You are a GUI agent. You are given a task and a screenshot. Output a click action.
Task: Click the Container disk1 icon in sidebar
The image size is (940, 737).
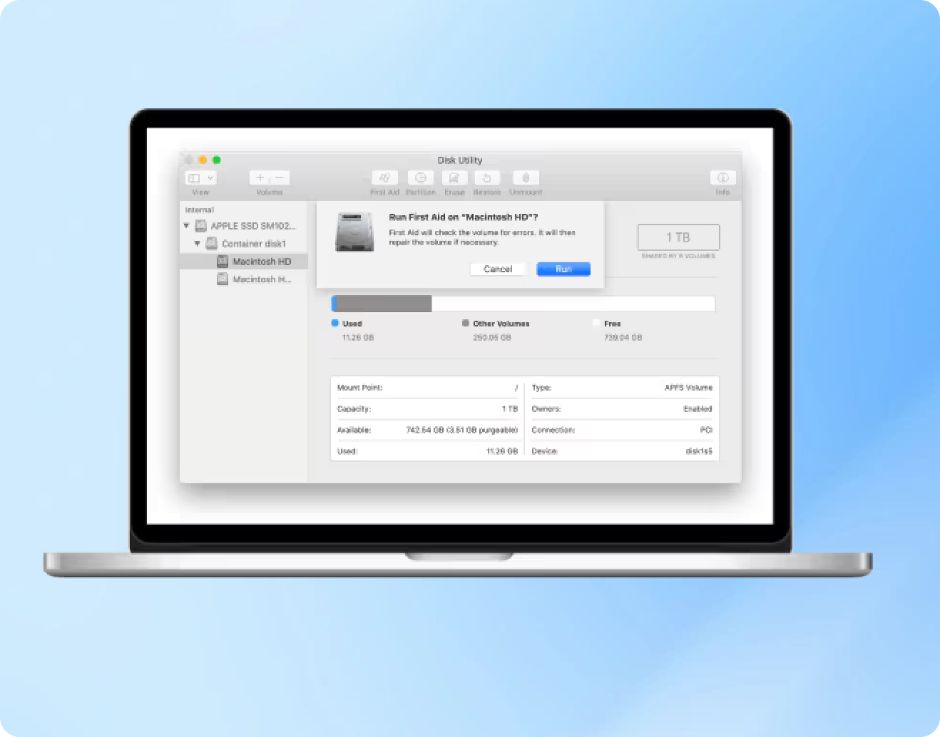(212, 244)
